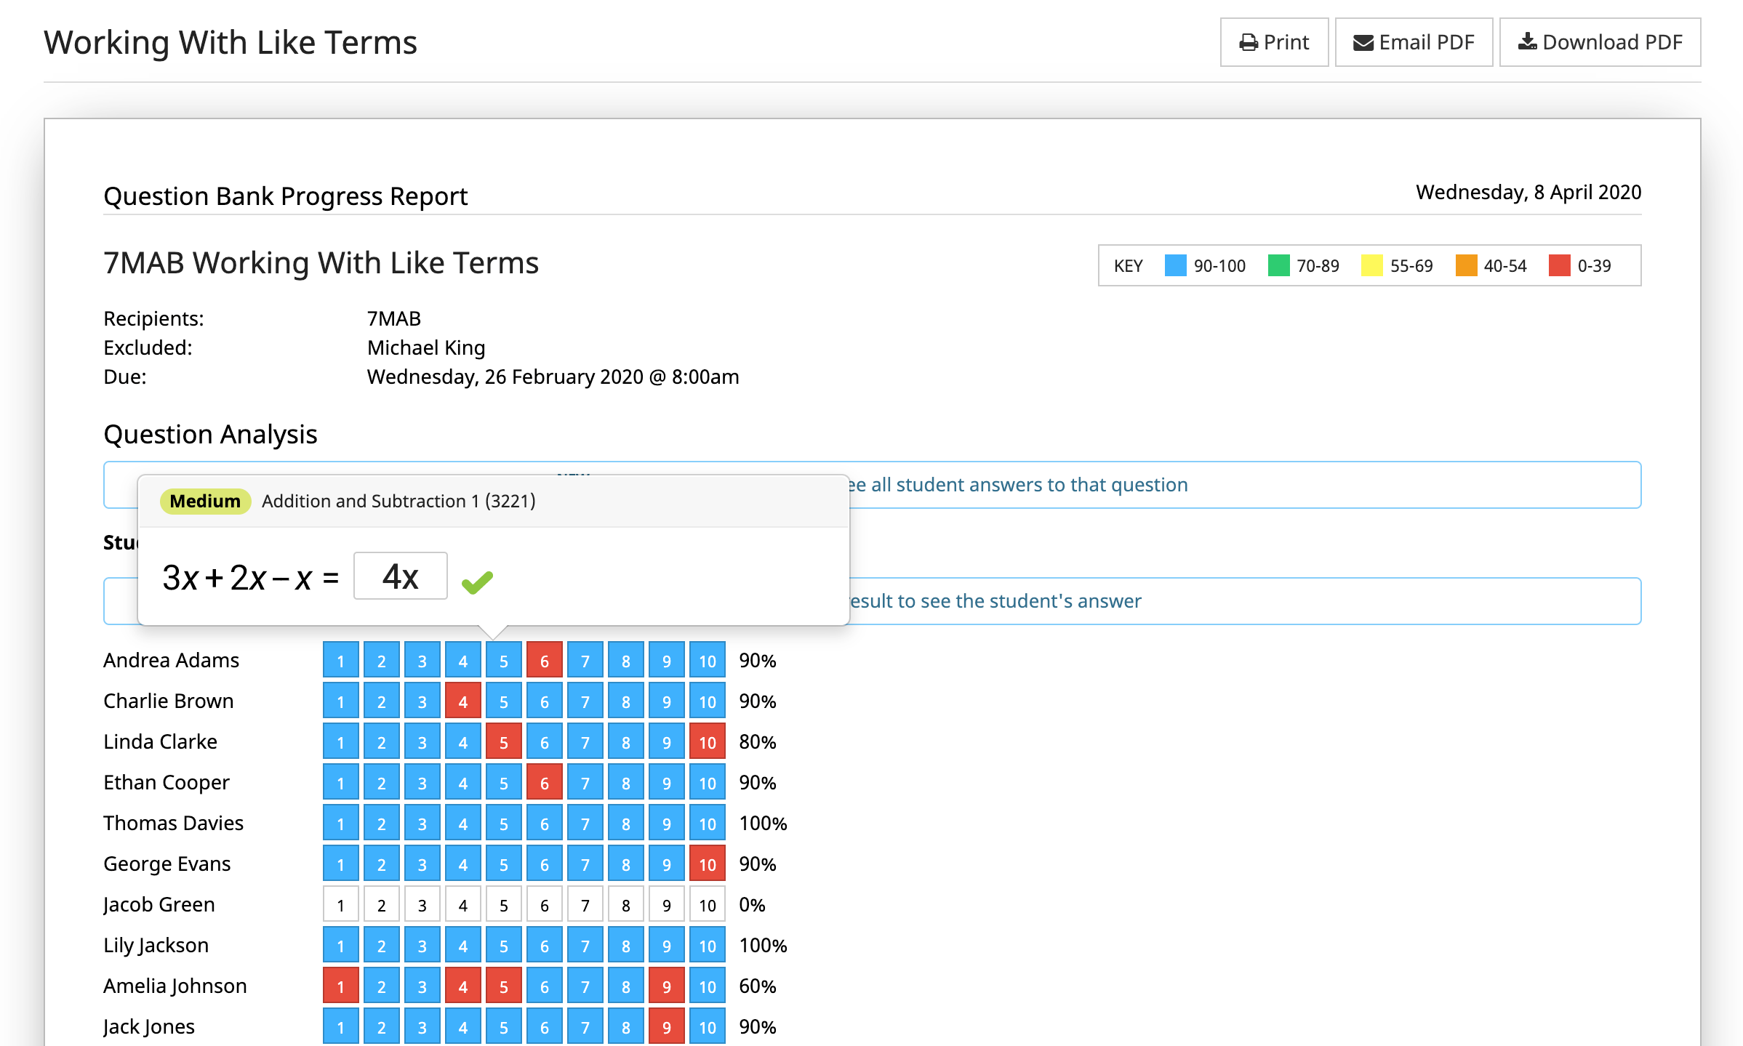Click Lily Jackson's question 3 tile

point(422,946)
